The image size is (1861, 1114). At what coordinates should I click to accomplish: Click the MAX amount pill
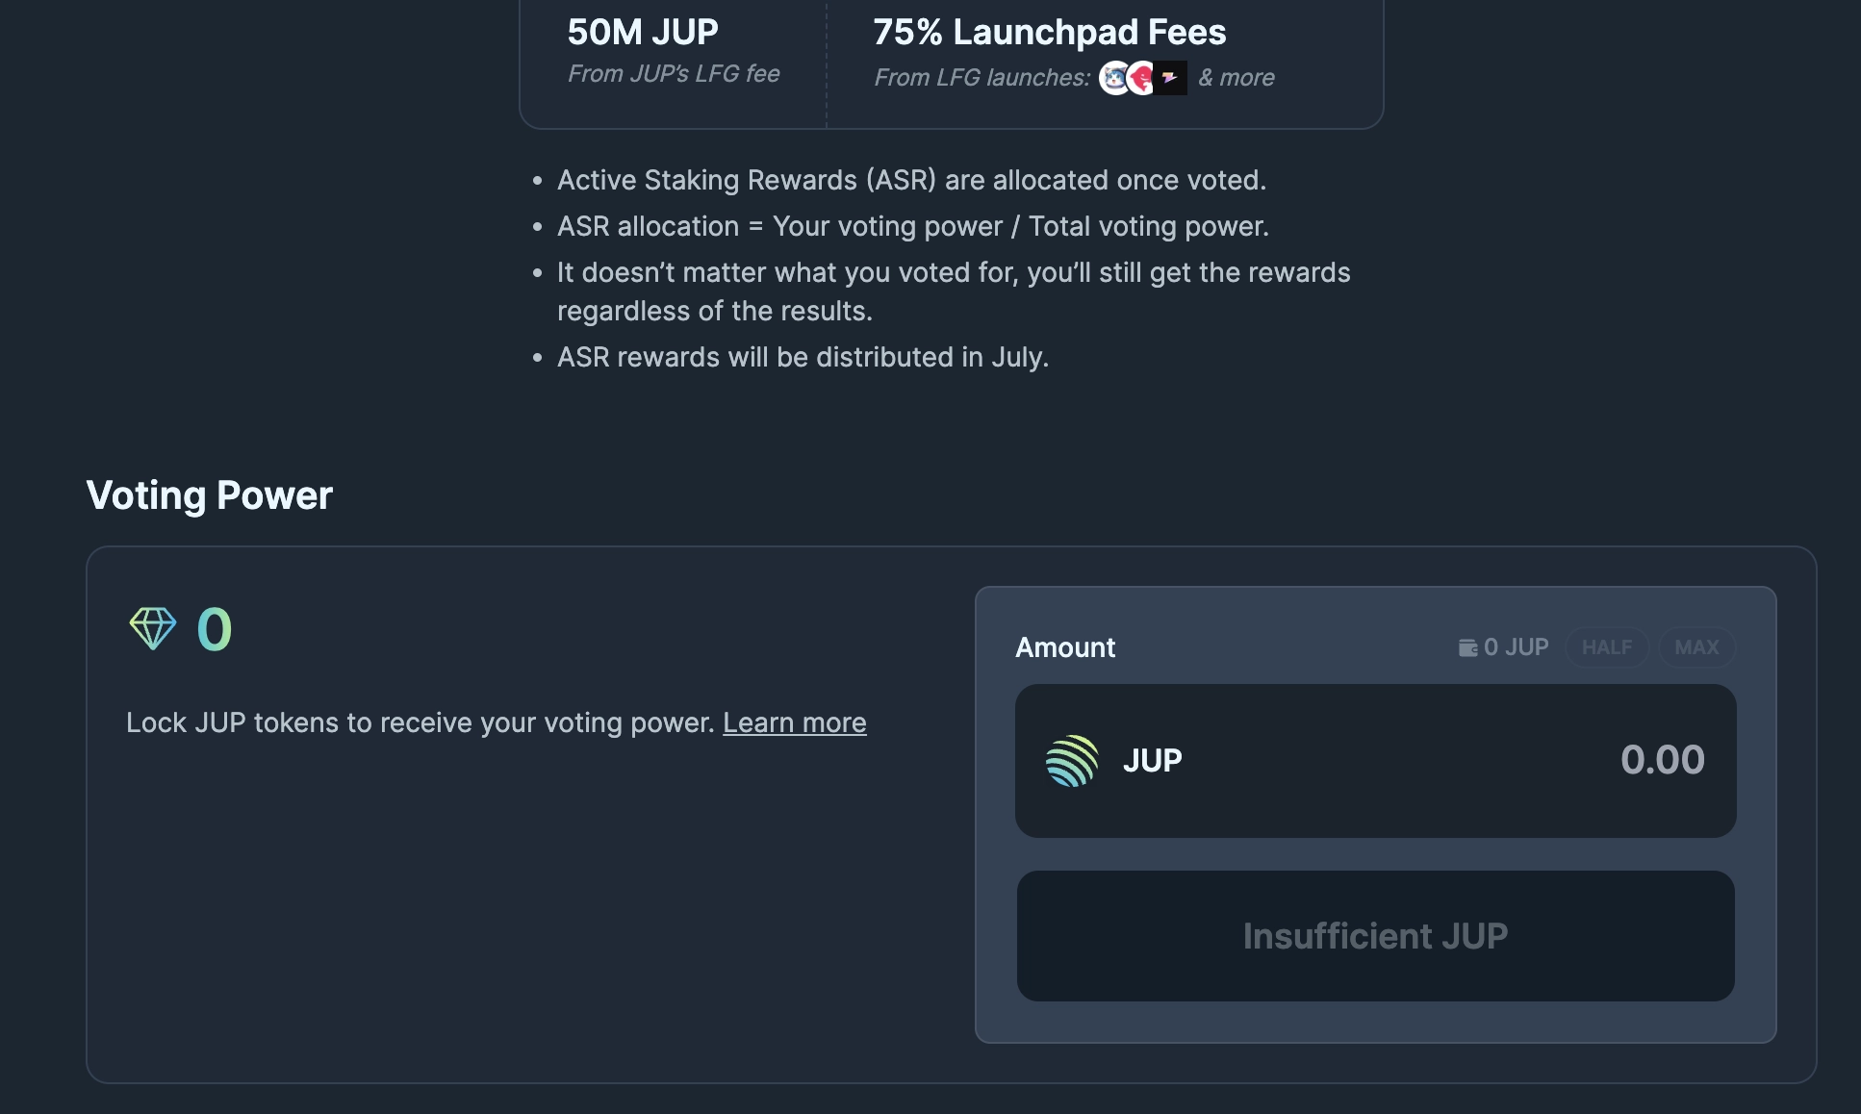tap(1696, 646)
